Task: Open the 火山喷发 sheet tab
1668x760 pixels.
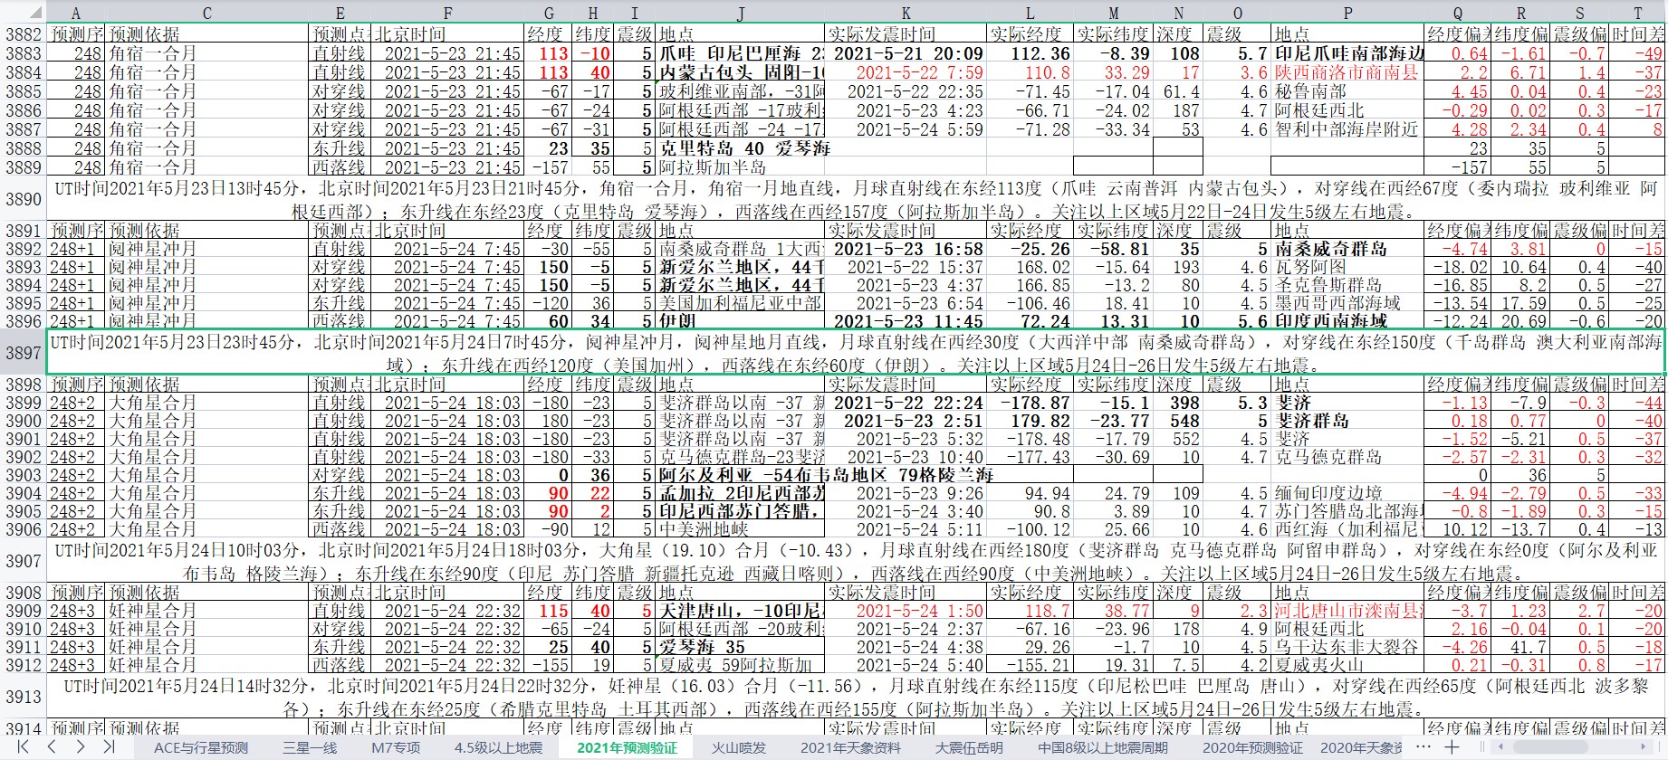Action: (x=738, y=747)
